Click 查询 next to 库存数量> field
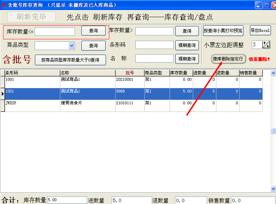The height and width of the screenshot is (204, 276). pos(187,31)
